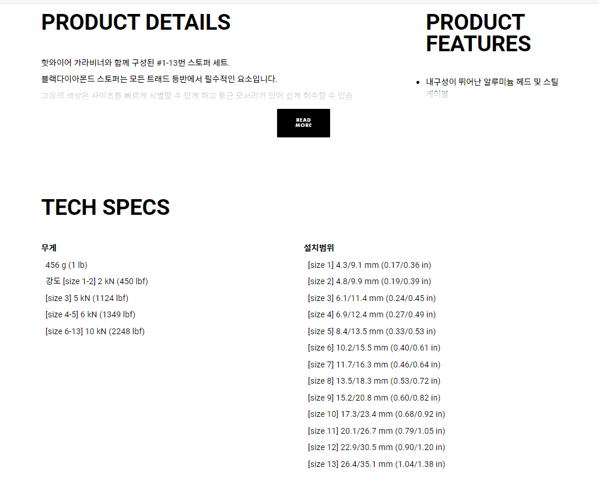This screenshot has width=599, height=485.
Task: Click the 핫와이어 카라비너 description line
Action: click(136, 62)
